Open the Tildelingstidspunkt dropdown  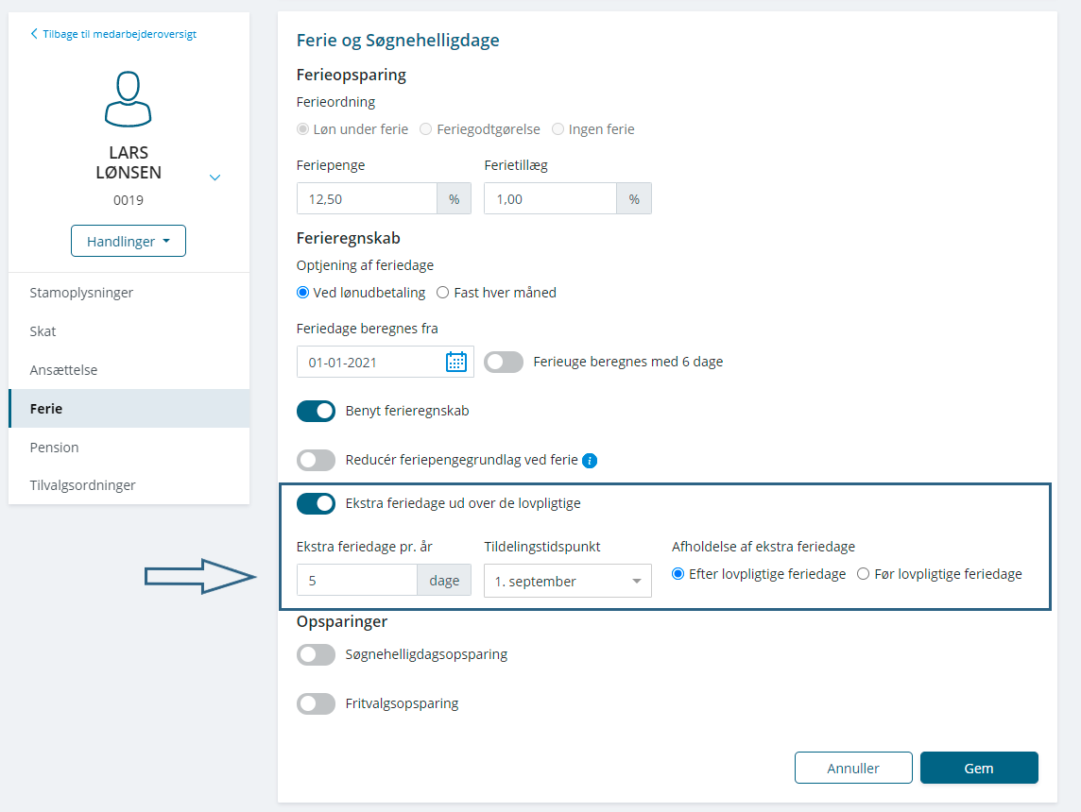click(x=567, y=582)
